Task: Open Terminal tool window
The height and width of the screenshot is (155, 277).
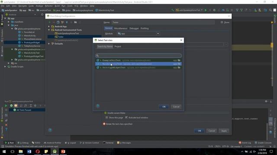Action: pyautogui.click(x=108, y=143)
